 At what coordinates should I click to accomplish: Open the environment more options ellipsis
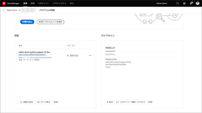click(x=90, y=56)
